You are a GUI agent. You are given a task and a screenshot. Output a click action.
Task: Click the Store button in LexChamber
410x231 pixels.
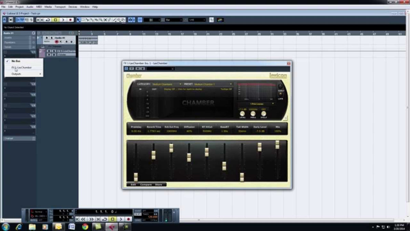[x=159, y=184]
